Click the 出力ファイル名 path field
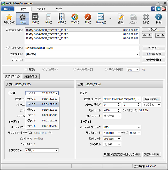 (82, 48)
